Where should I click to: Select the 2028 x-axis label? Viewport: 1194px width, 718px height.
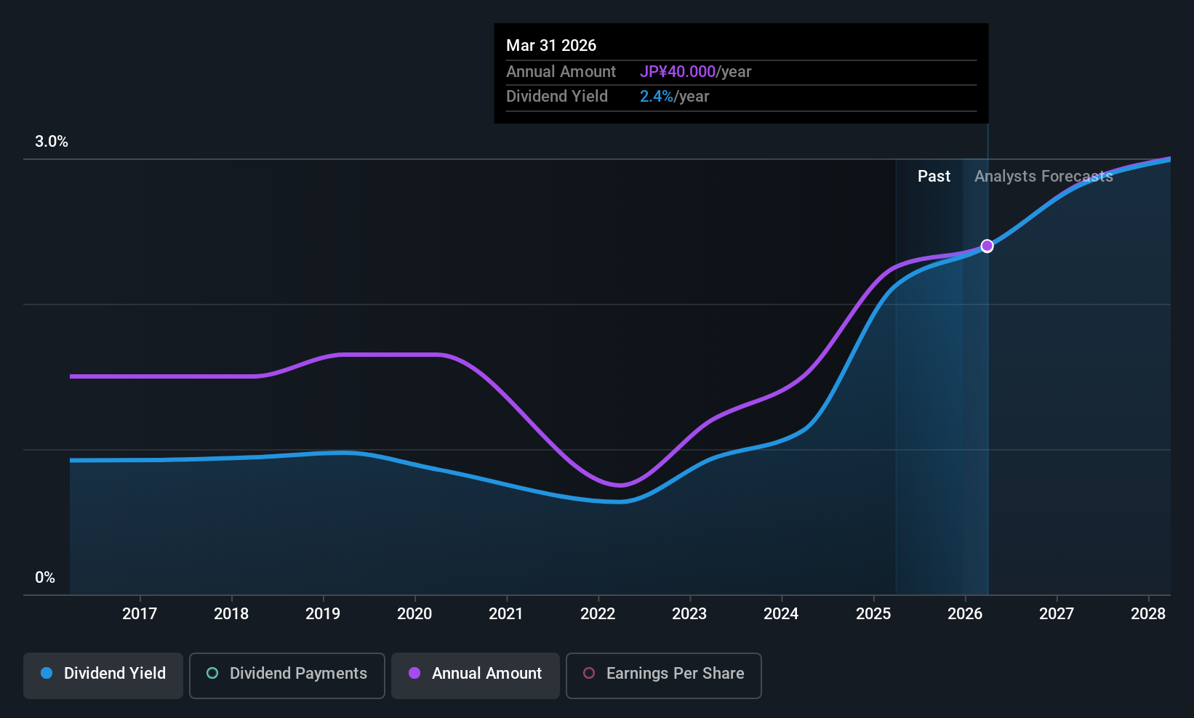point(1148,614)
